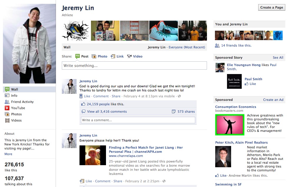This screenshot has width=290, height=187.
Task: Like the February 4 post
Action: click(x=87, y=96)
